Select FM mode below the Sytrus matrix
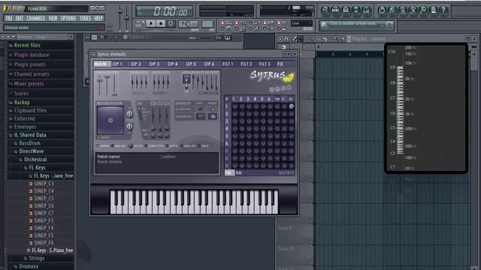 (228, 172)
